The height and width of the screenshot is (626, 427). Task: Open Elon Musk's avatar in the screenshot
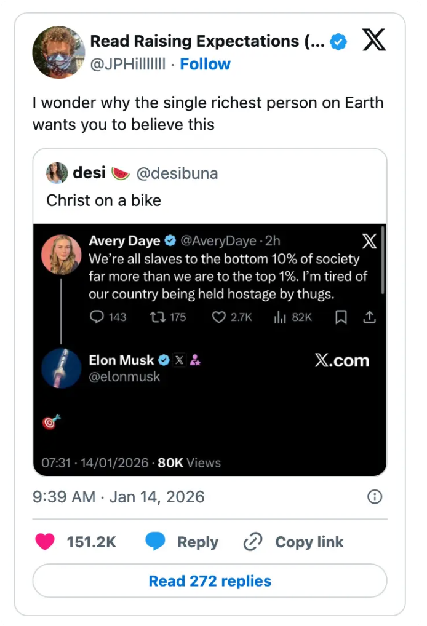pyautogui.click(x=62, y=368)
